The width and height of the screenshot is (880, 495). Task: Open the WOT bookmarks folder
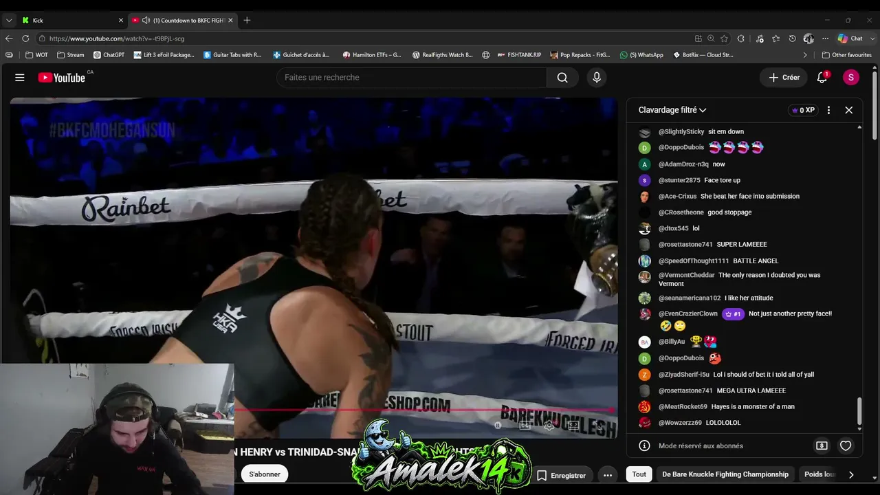(x=37, y=55)
